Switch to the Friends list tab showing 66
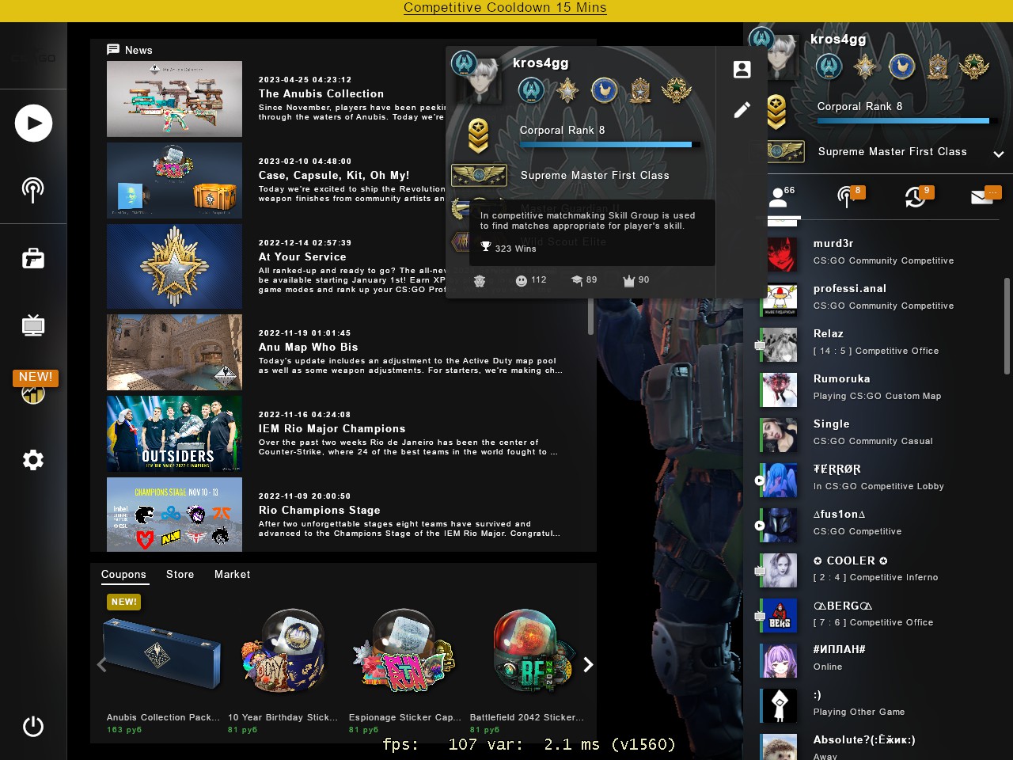 pos(781,196)
